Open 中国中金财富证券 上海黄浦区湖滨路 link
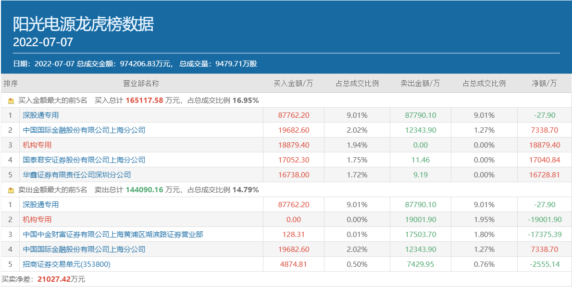The height and width of the screenshot is (287, 572). tap(113, 235)
